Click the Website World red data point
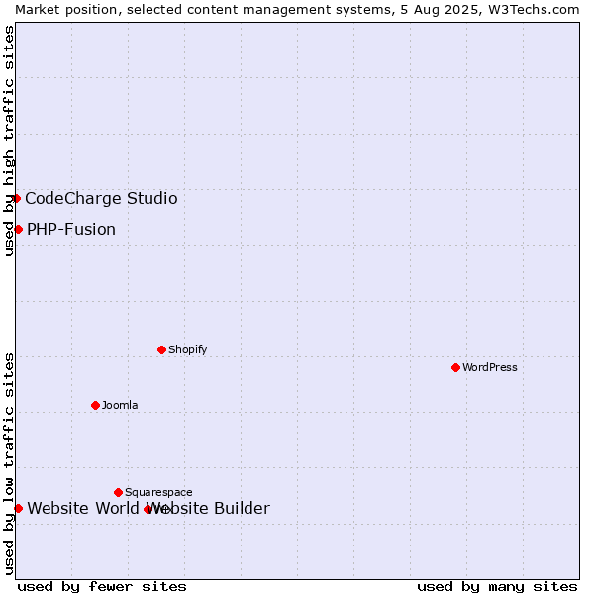Screen dimensions: 594x594 click(18, 509)
